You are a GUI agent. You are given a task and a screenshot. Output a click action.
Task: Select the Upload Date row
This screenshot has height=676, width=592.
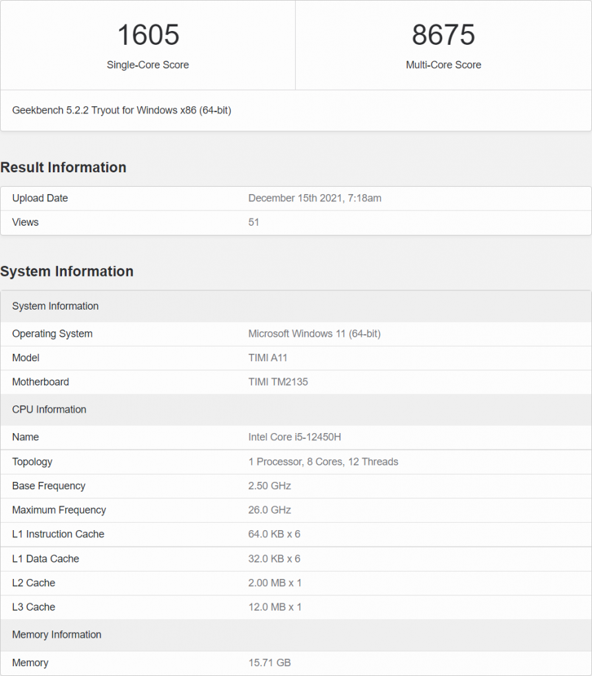click(296, 198)
